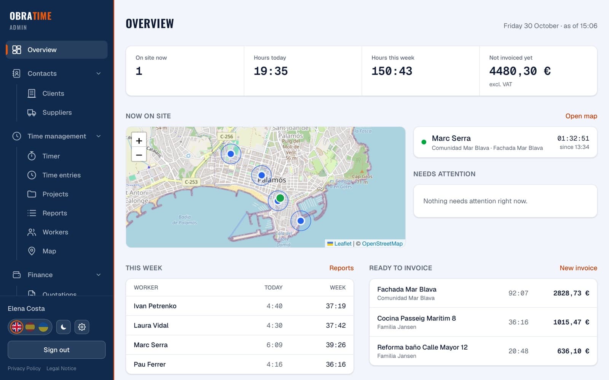Select the Cocina Passeig Marítim 8 row
This screenshot has height=380, width=609.
(483, 322)
